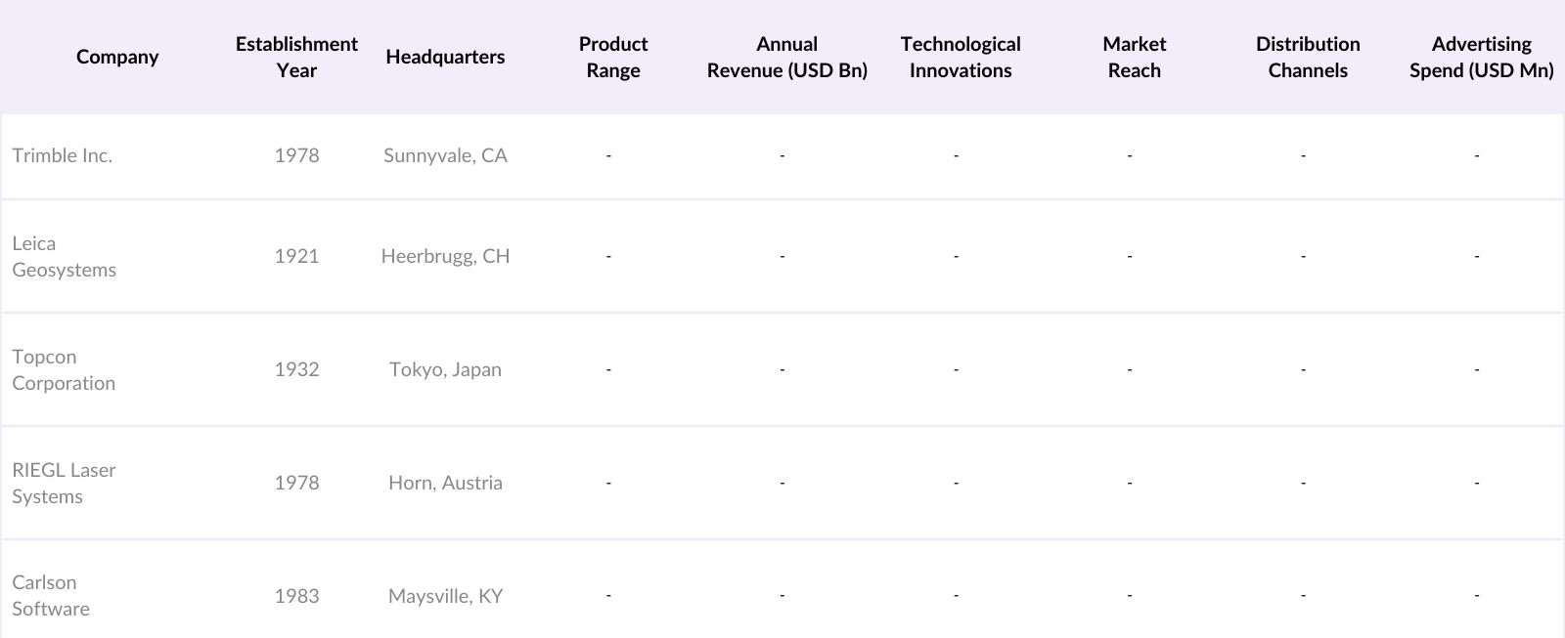This screenshot has height=638, width=1565.
Task: Click the RIEGL Laser Systems cell
Action: click(64, 483)
